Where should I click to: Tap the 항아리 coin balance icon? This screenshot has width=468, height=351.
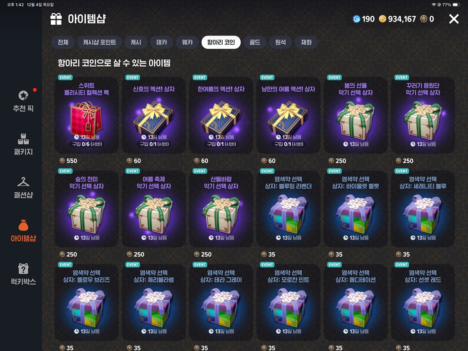(x=424, y=19)
